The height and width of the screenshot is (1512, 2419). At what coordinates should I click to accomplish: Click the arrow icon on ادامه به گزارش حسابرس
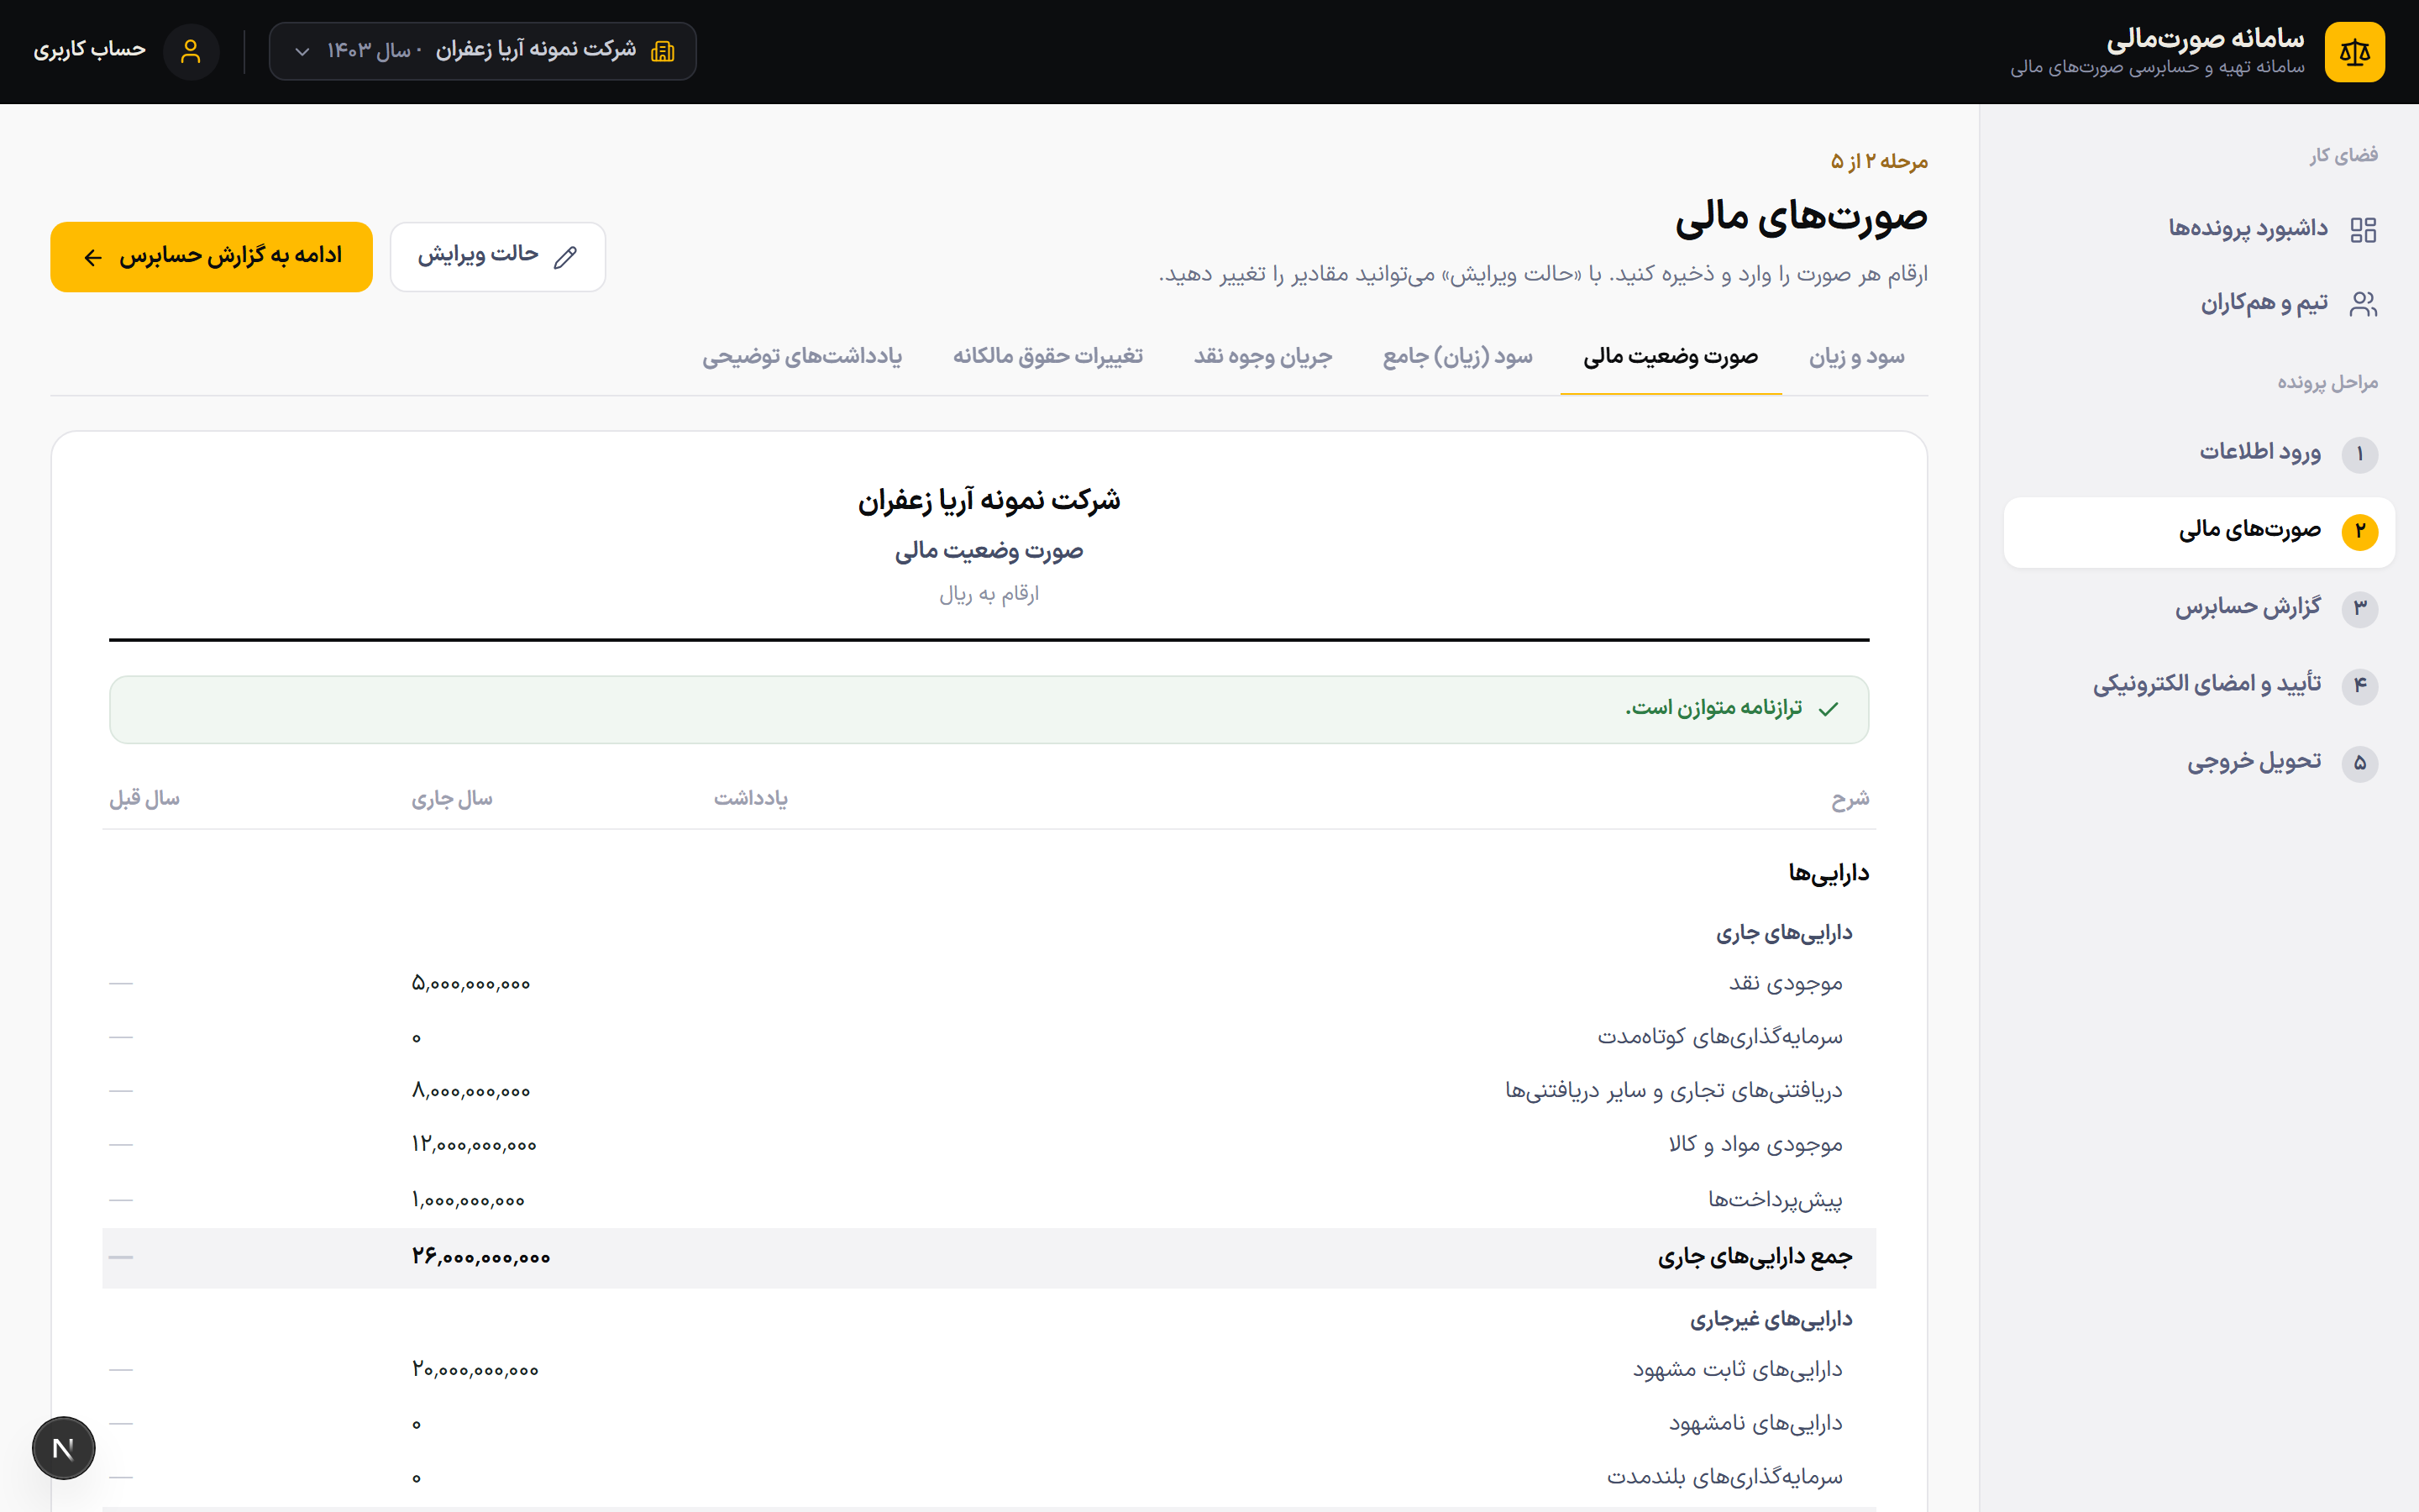pyautogui.click(x=93, y=258)
